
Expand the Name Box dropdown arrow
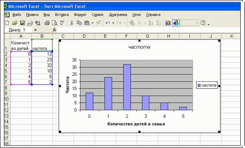pyautogui.click(x=36, y=30)
